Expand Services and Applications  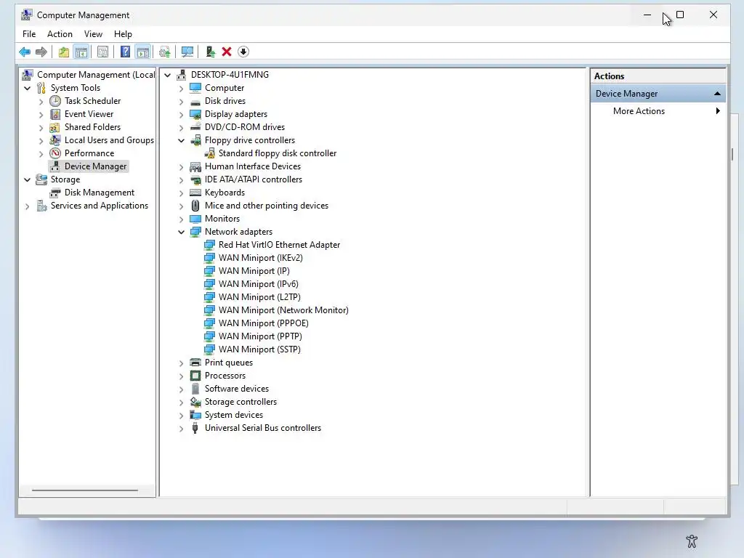28,206
